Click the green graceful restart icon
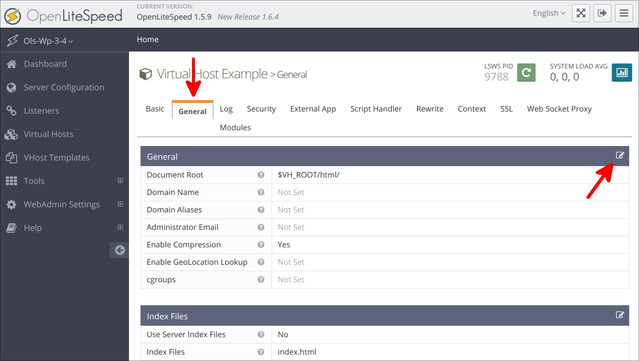Screen dimensions: 639x361 (526, 72)
